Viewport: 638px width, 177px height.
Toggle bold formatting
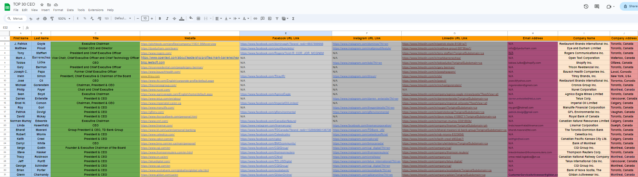[160, 19]
